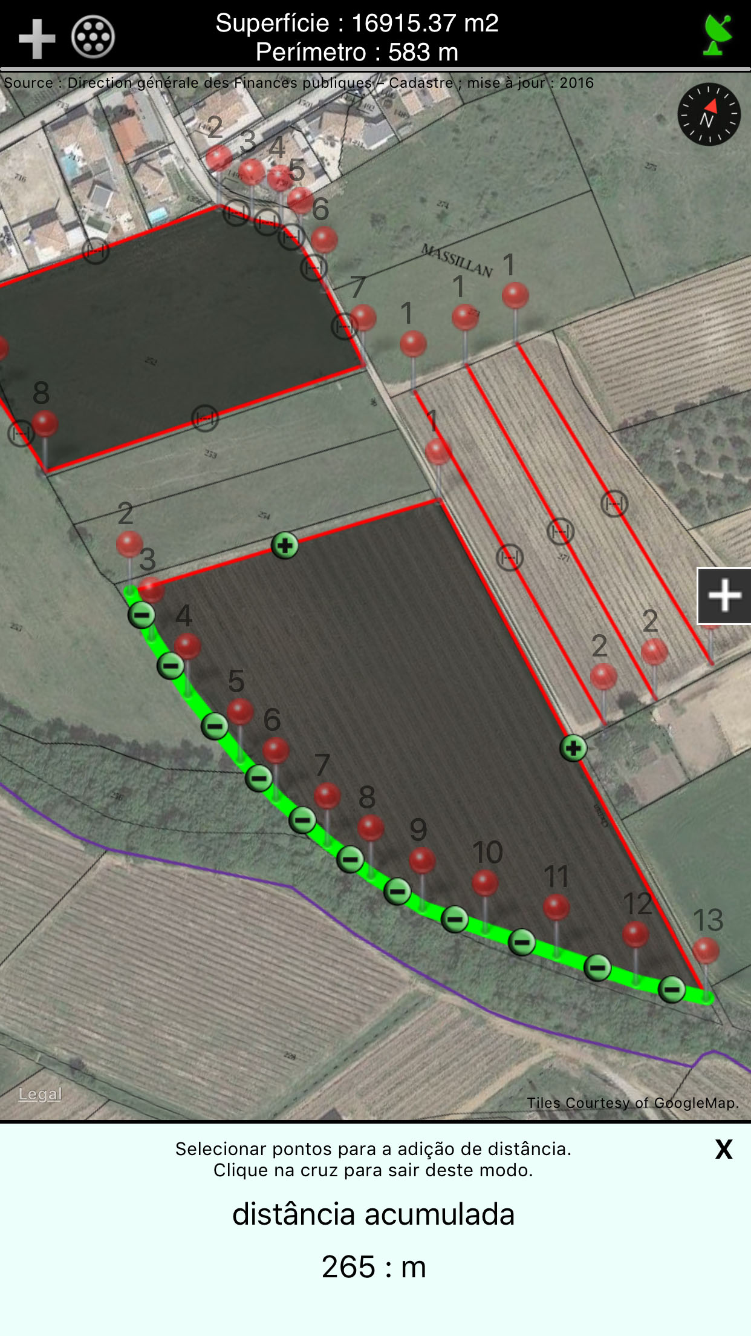
Task: Tap the accumulated distance 265 m readout
Action: (374, 1266)
